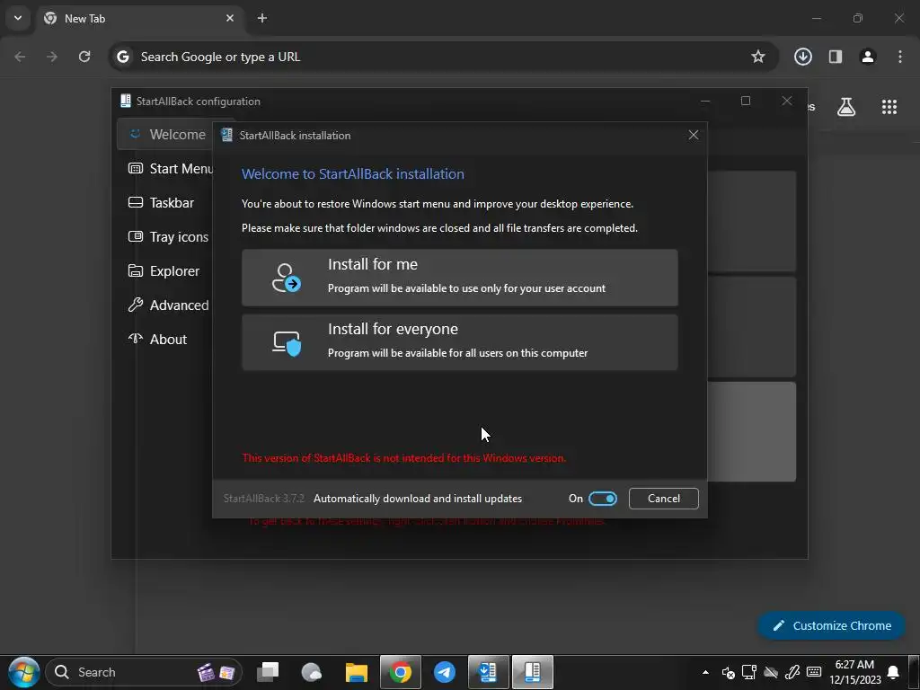
Task: Click the Welcome to StartAllBack installation heading
Action: tap(352, 174)
